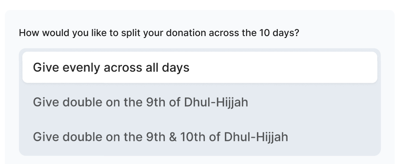
Task: Select the top donation split option
Action: click(200, 67)
